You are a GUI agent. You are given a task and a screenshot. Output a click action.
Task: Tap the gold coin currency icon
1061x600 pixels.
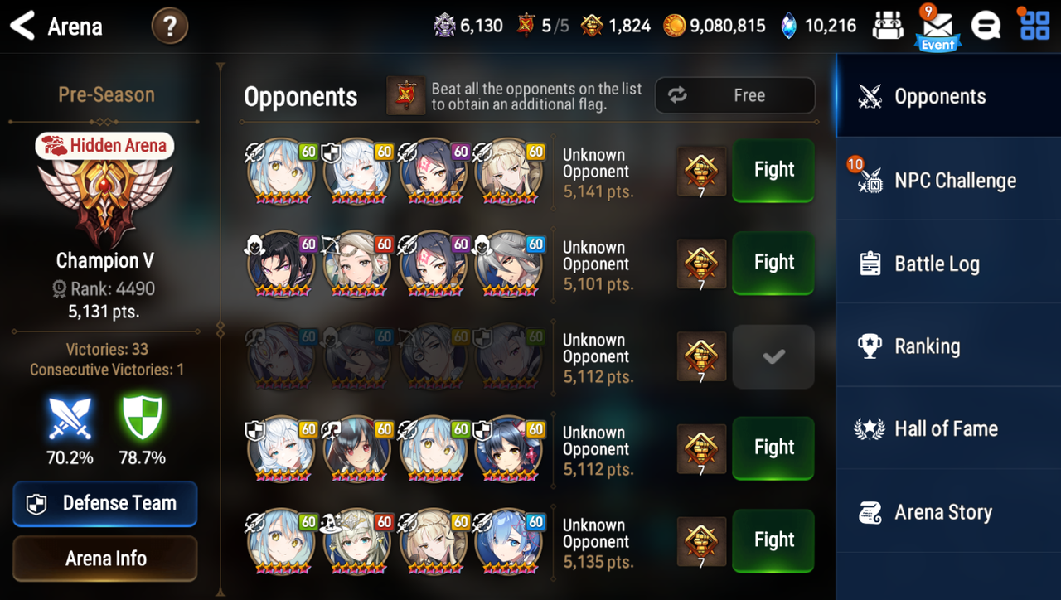click(x=674, y=26)
